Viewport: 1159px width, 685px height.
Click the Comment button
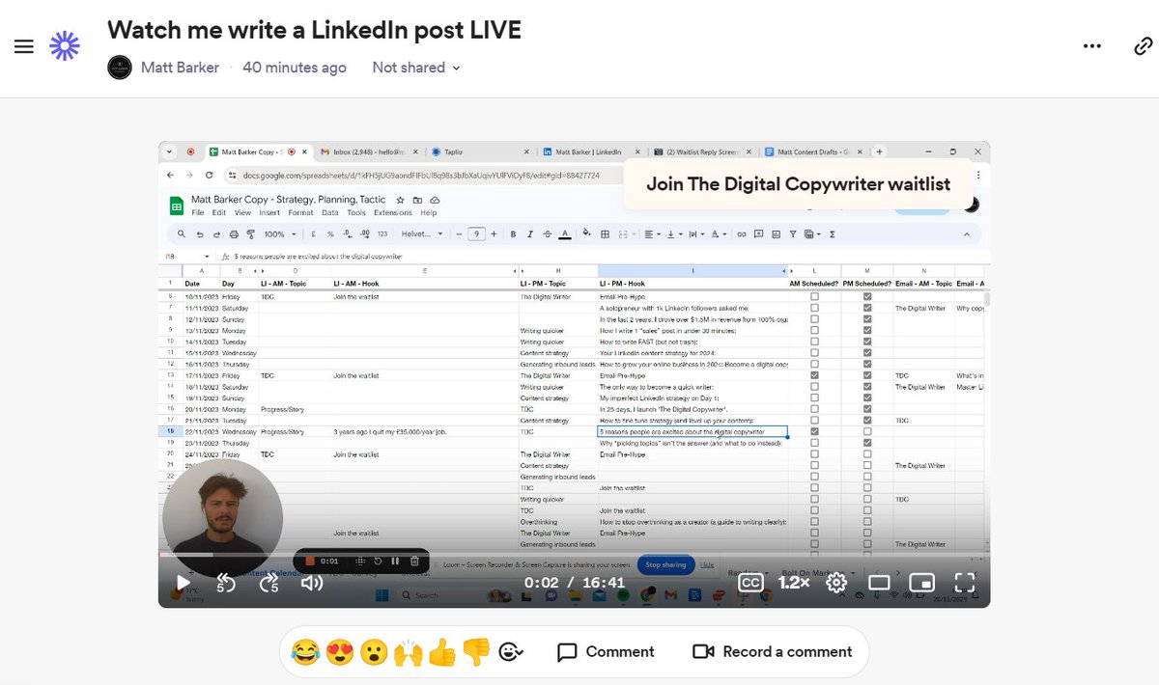[x=607, y=652]
